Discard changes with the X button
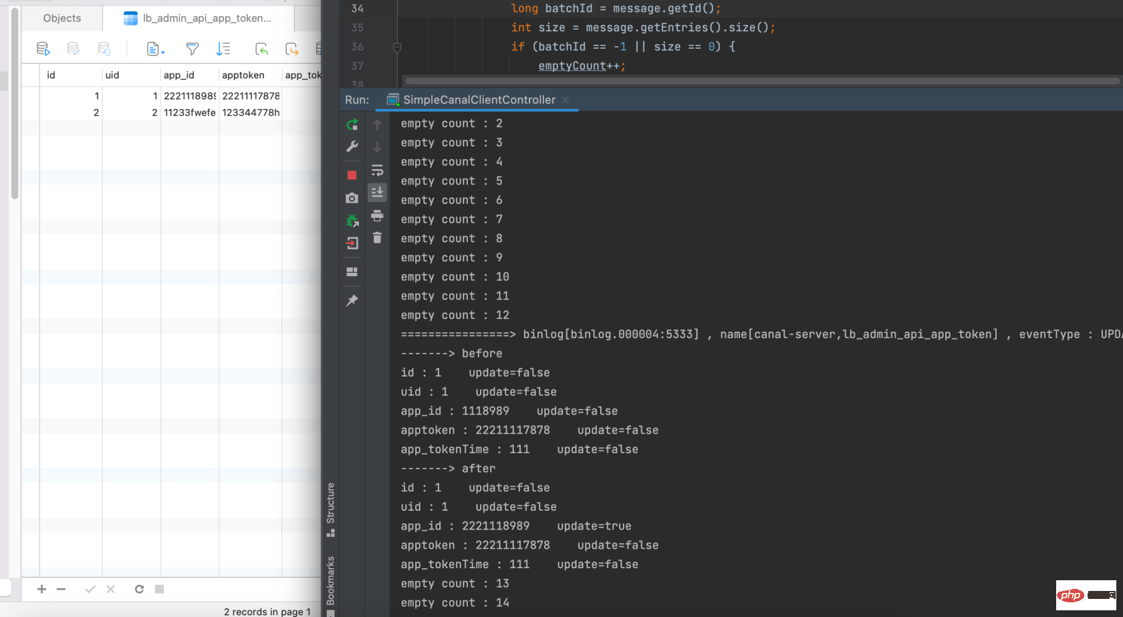 pyautogui.click(x=110, y=589)
